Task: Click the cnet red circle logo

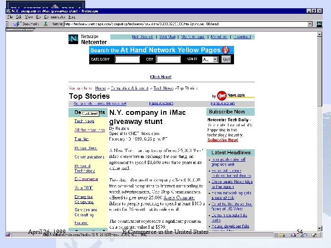Action: (x=222, y=96)
